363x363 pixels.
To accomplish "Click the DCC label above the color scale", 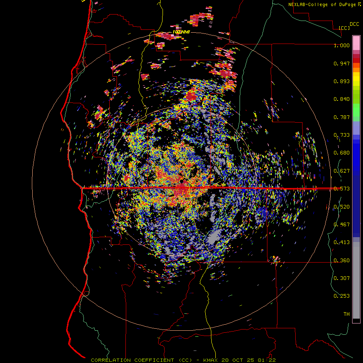I will pyautogui.click(x=354, y=24).
